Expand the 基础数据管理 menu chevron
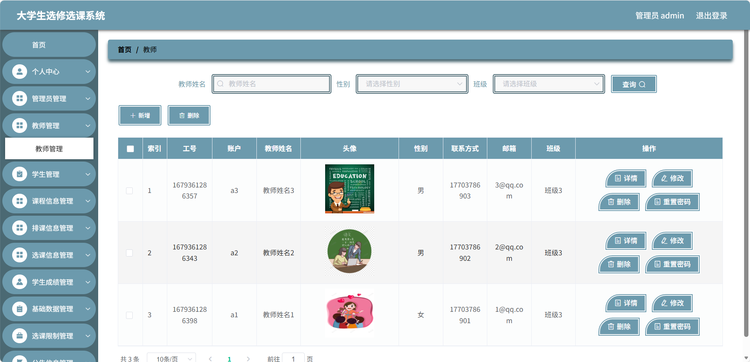The width and height of the screenshot is (750, 362). (x=88, y=309)
